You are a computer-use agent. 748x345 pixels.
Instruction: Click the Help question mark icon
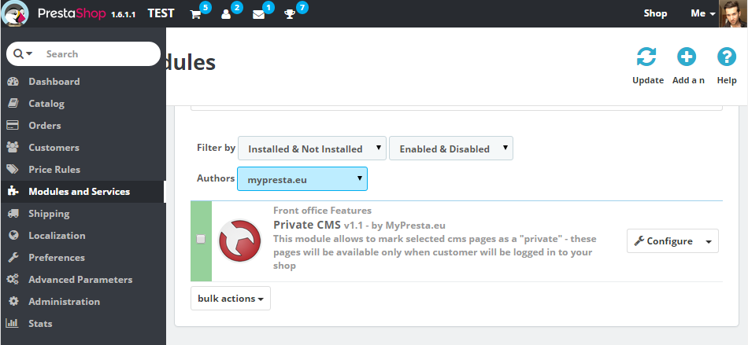(x=727, y=57)
